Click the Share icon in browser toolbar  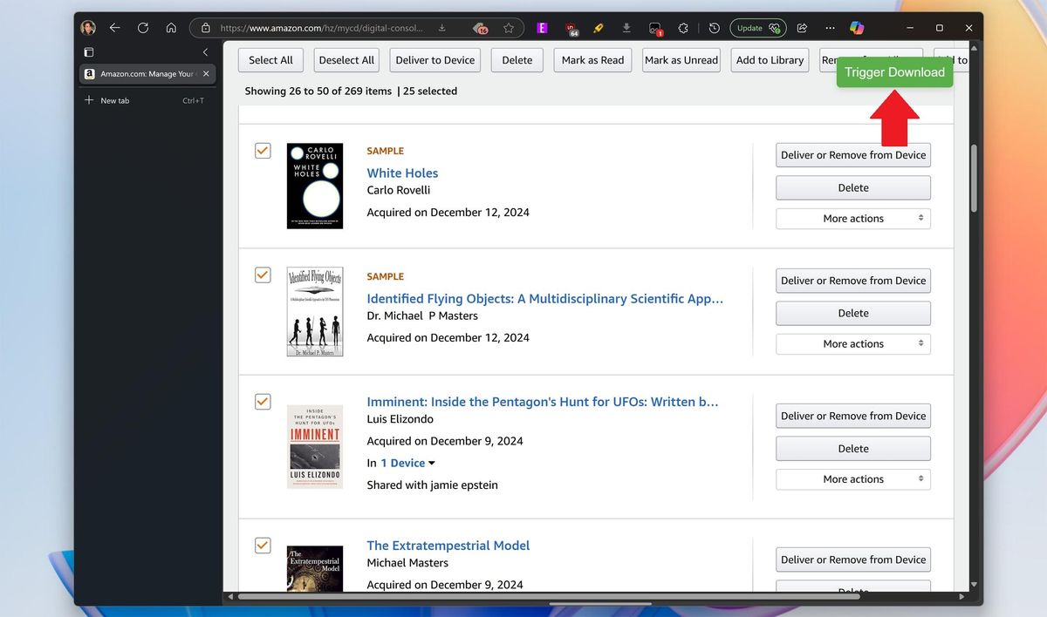tap(802, 28)
